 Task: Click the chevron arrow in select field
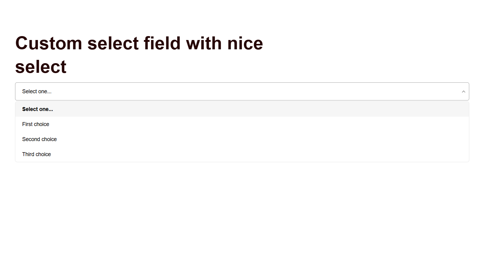(x=463, y=91)
